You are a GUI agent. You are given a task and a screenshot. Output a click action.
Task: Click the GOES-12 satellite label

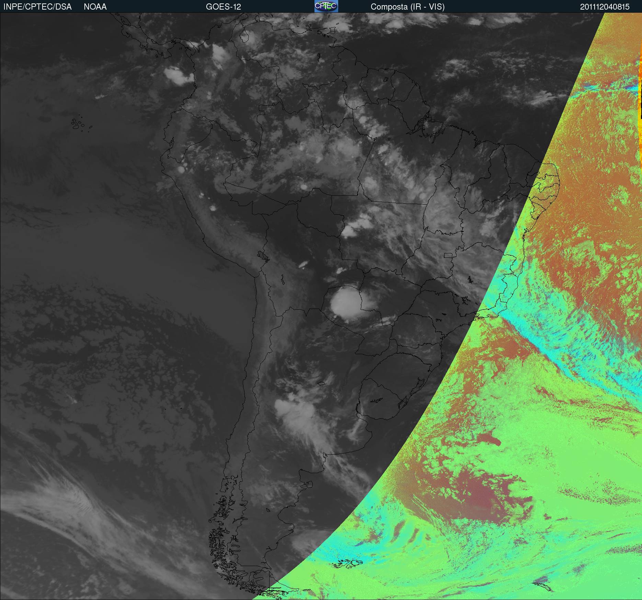223,7
